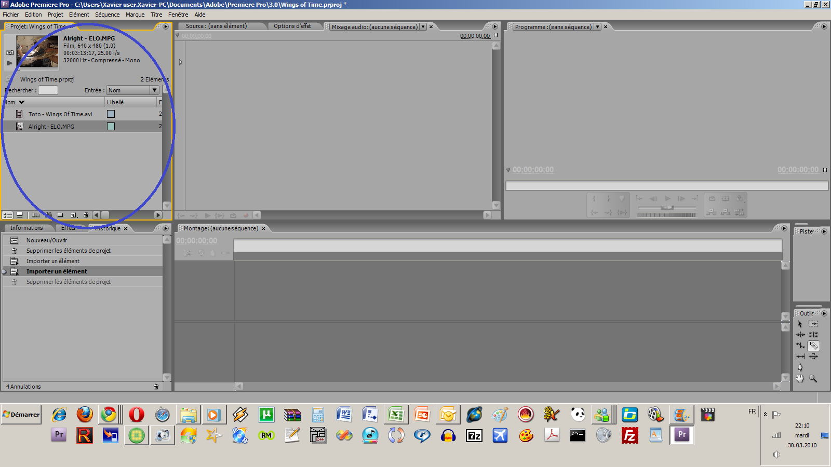This screenshot has height=467, width=831.
Task: Click the Program monitor jog wheel
Action: click(667, 215)
